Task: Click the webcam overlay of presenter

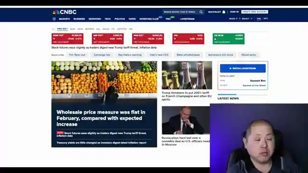Action: 259,138
